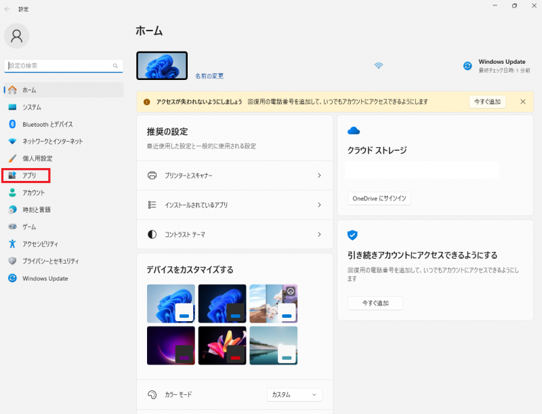Screen dimensions: 542x414
Task: Click the プライバシーとセキュリティ shield icon
Action: 12,261
